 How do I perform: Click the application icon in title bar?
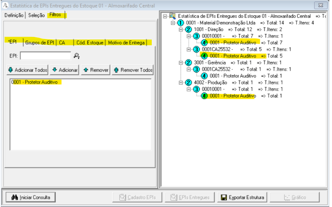point(5,6)
